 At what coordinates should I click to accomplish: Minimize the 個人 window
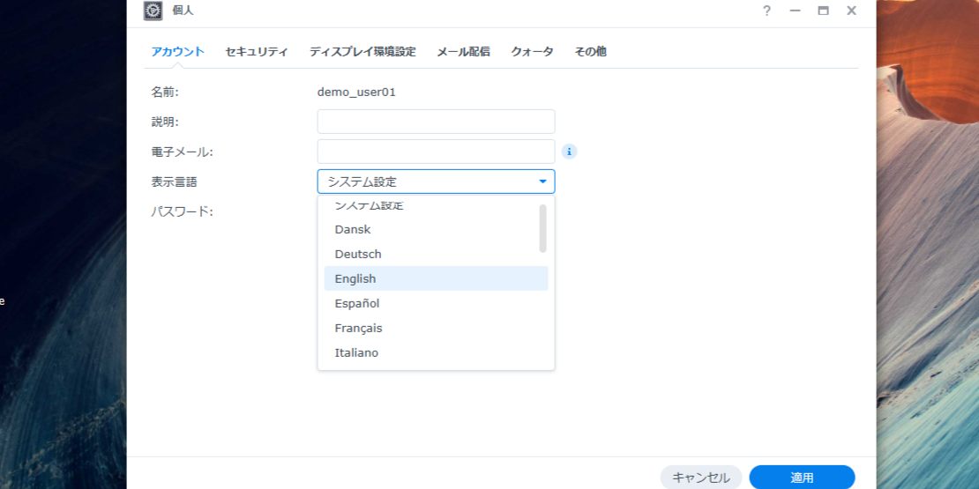click(795, 11)
